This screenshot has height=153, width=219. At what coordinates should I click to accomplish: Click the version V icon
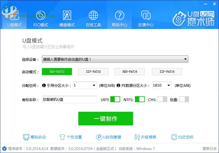click(x=4, y=149)
